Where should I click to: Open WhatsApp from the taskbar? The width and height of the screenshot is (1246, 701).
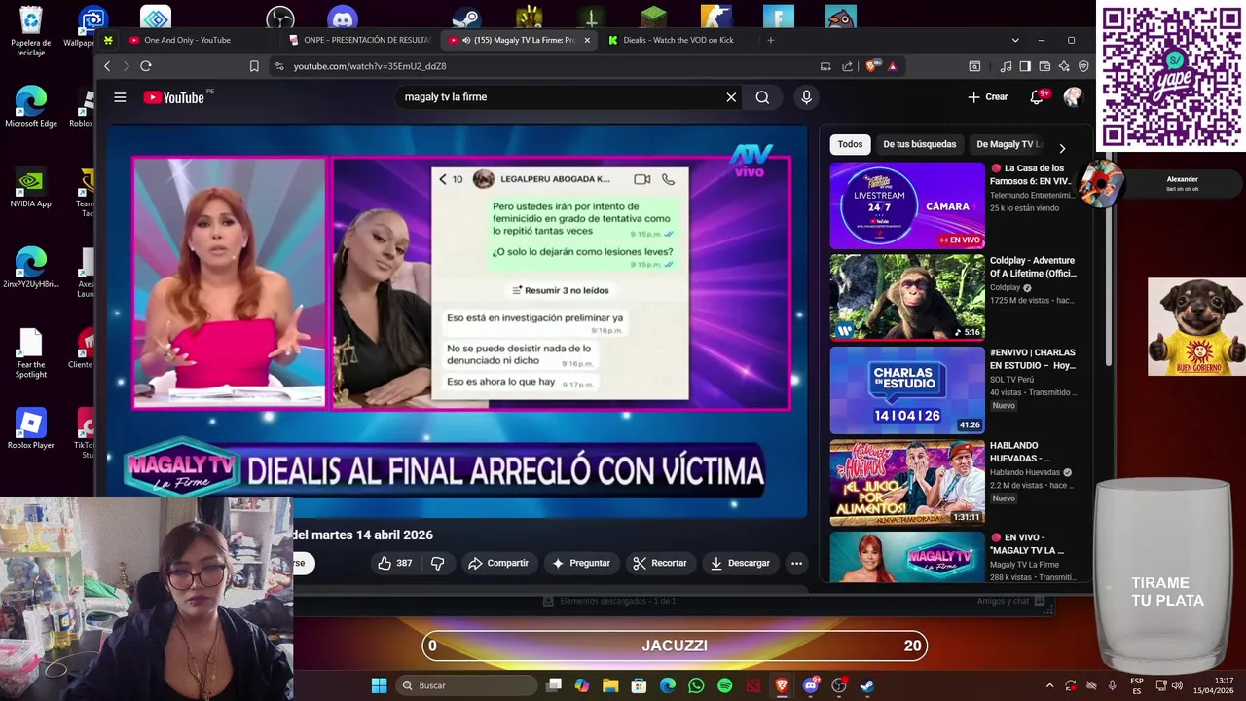696,685
